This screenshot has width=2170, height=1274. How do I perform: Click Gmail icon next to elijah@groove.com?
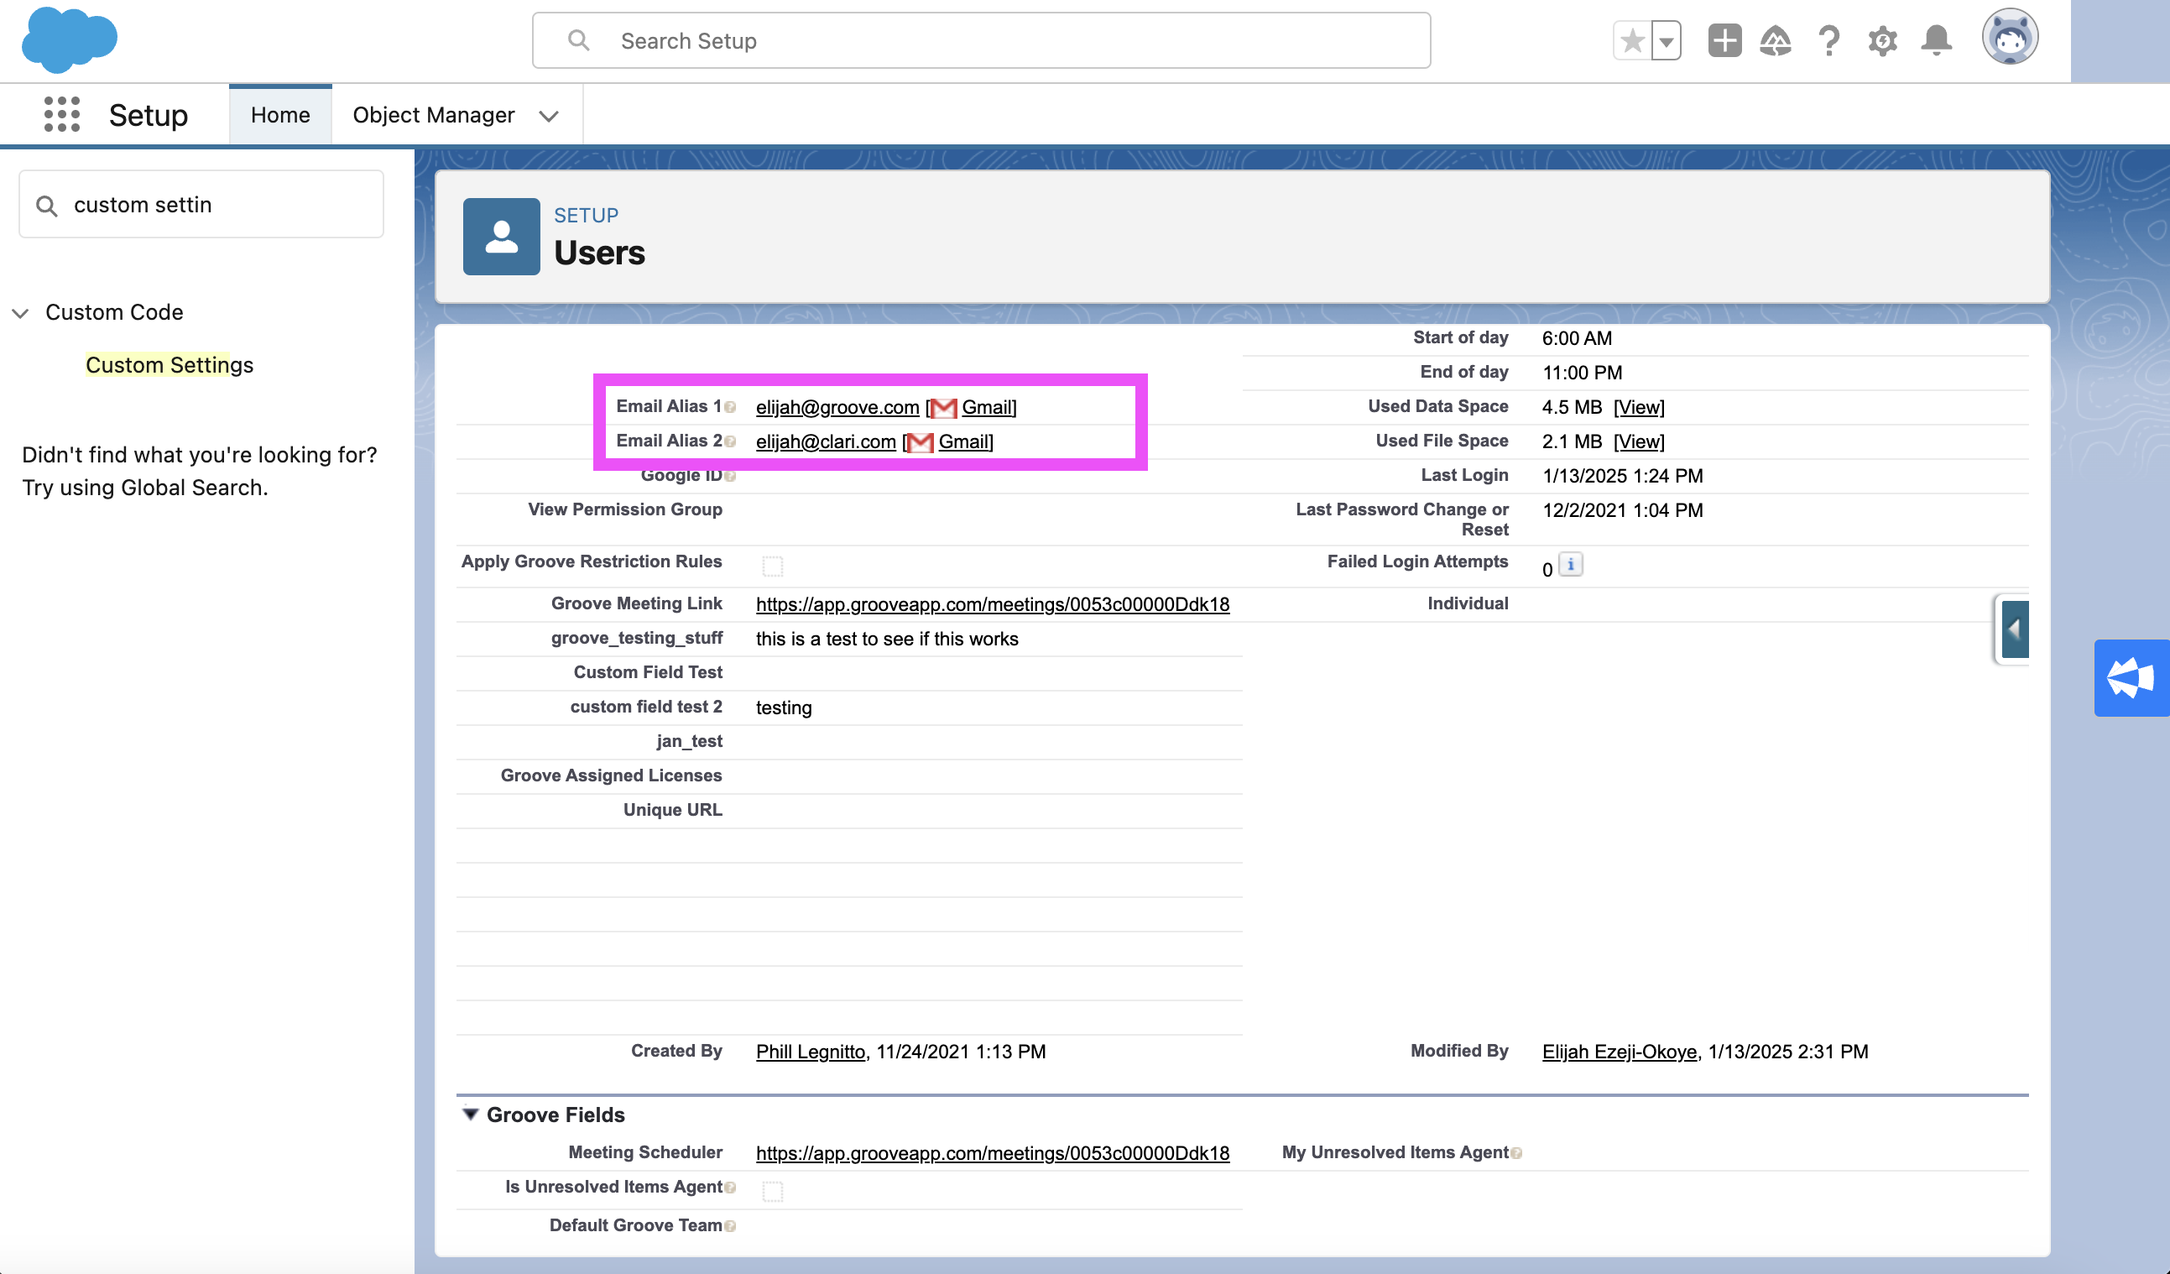pos(944,407)
